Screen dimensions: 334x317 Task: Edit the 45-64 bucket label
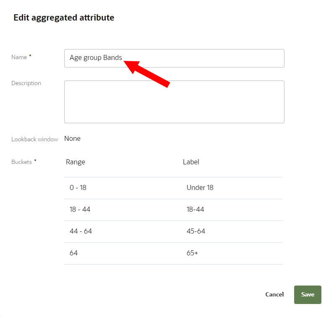(x=196, y=231)
